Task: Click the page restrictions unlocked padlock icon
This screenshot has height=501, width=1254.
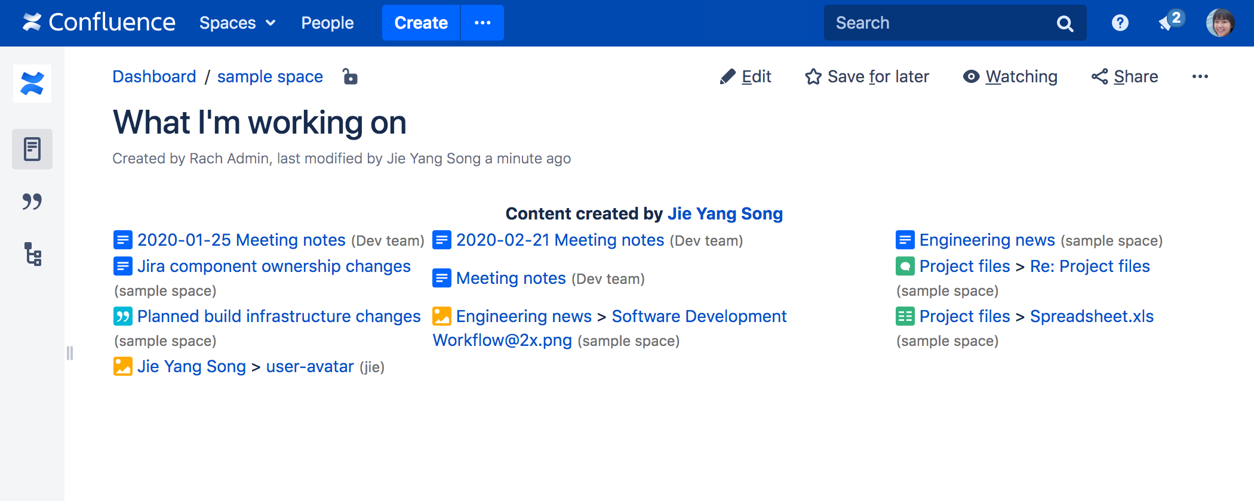Action: point(350,76)
